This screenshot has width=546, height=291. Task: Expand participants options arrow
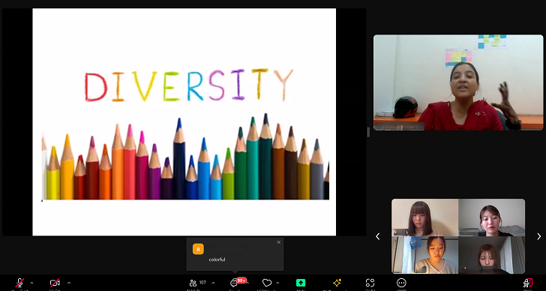pyautogui.click(x=213, y=283)
